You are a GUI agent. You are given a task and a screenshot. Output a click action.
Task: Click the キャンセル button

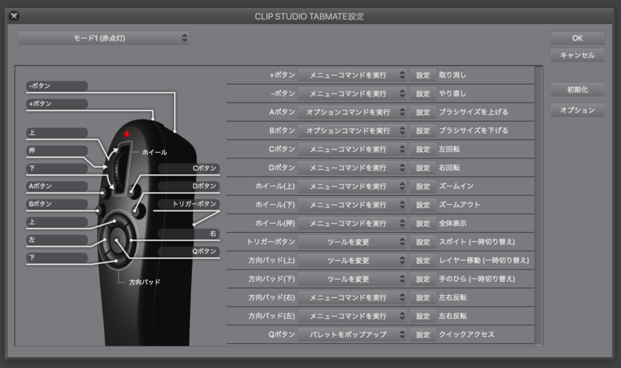coord(577,55)
